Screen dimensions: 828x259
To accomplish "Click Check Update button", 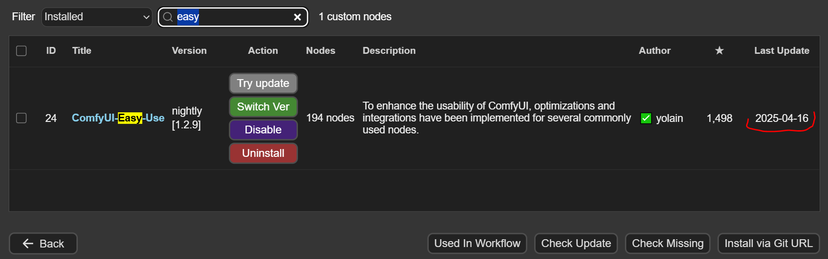I will tap(576, 243).
